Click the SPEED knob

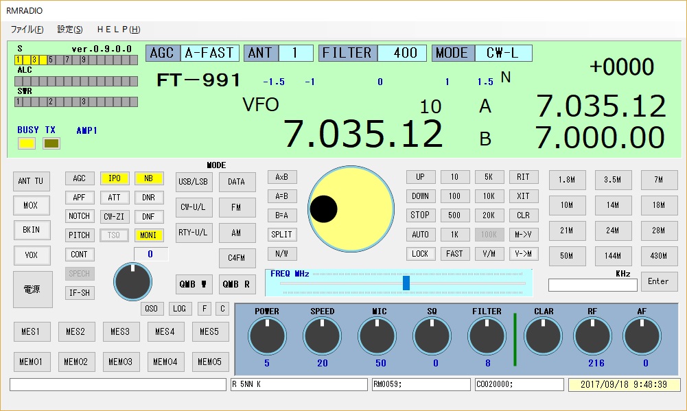[322, 336]
